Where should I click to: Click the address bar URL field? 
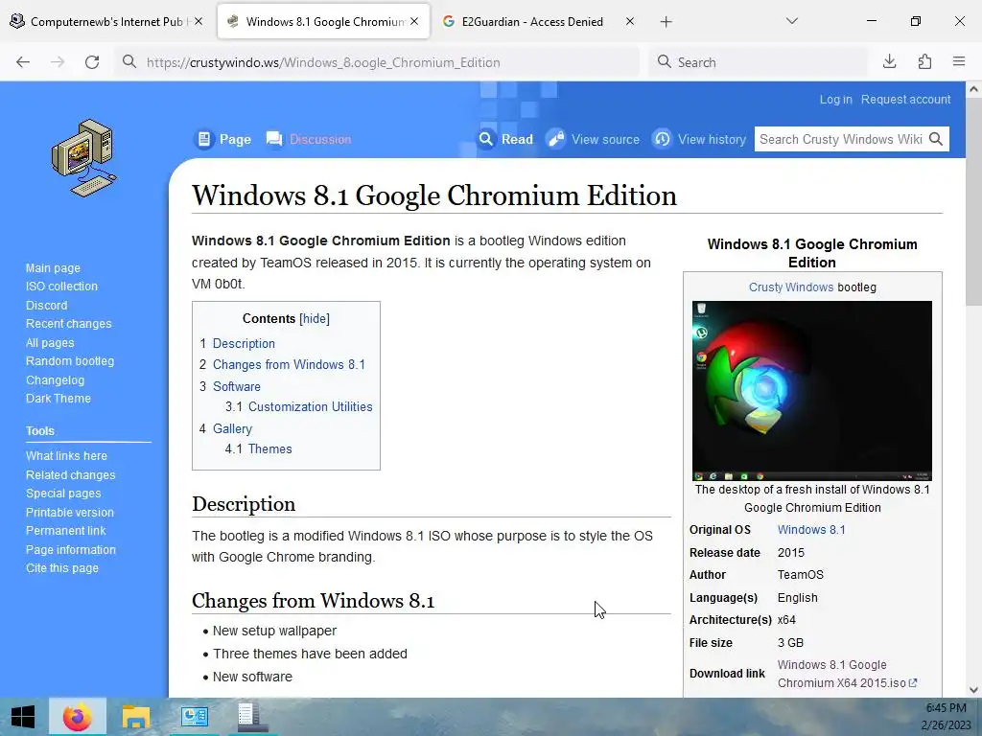[x=377, y=62]
